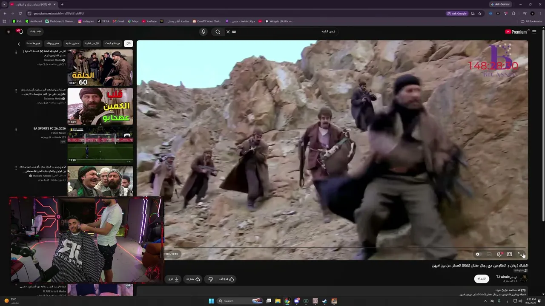Open the Chrome extensions puzzle menu
The width and height of the screenshot is (545, 306).
pos(514,14)
